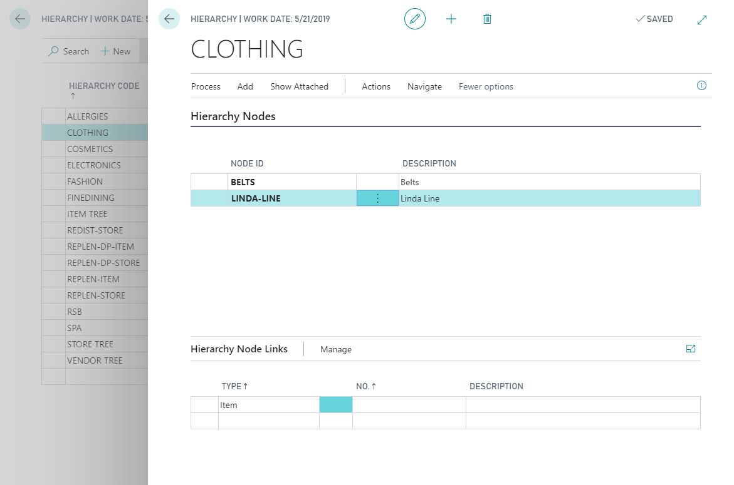Expand the page with the diagonal arrows icon
This screenshot has height=485, width=734.
(702, 19)
